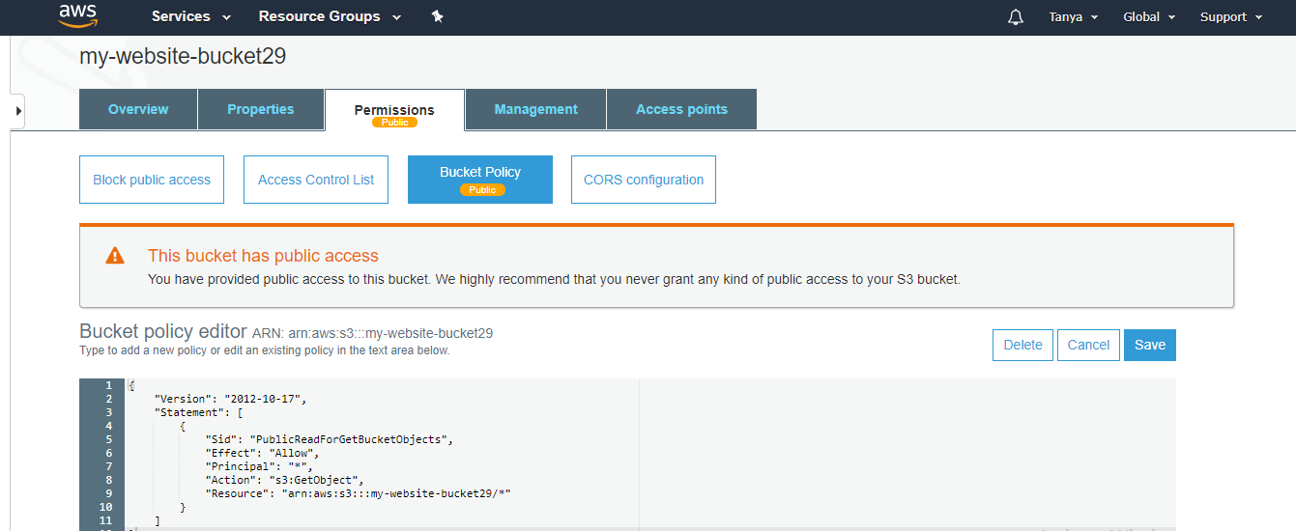1296x531 pixels.
Task: Delete the bucket policy
Action: [1022, 345]
